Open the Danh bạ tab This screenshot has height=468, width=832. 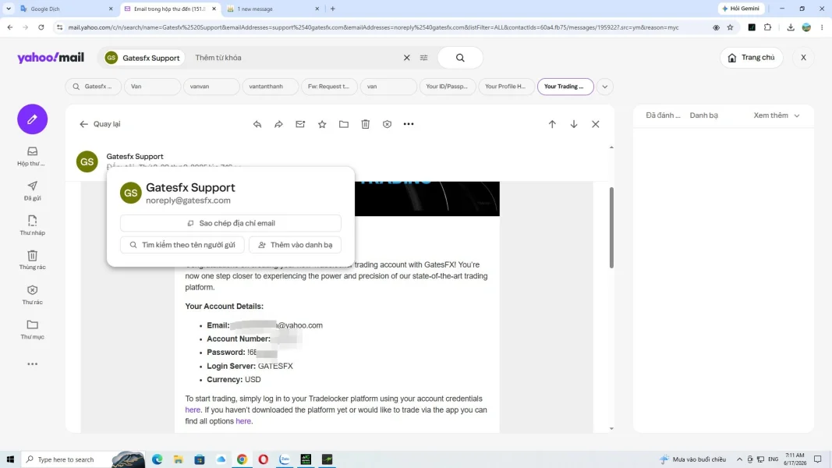(703, 115)
